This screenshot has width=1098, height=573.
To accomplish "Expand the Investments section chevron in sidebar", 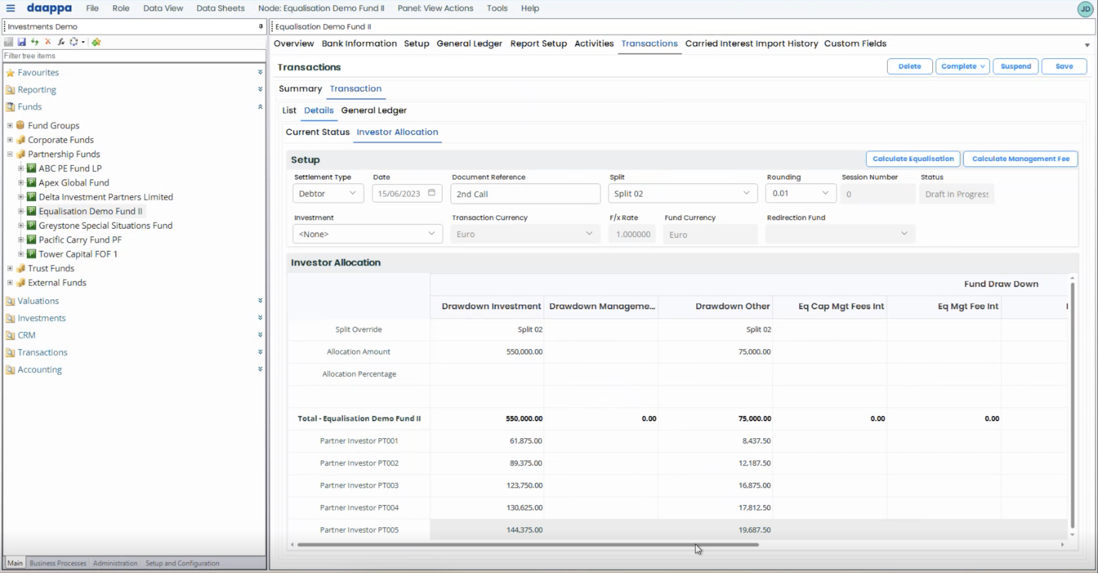I will click(260, 318).
